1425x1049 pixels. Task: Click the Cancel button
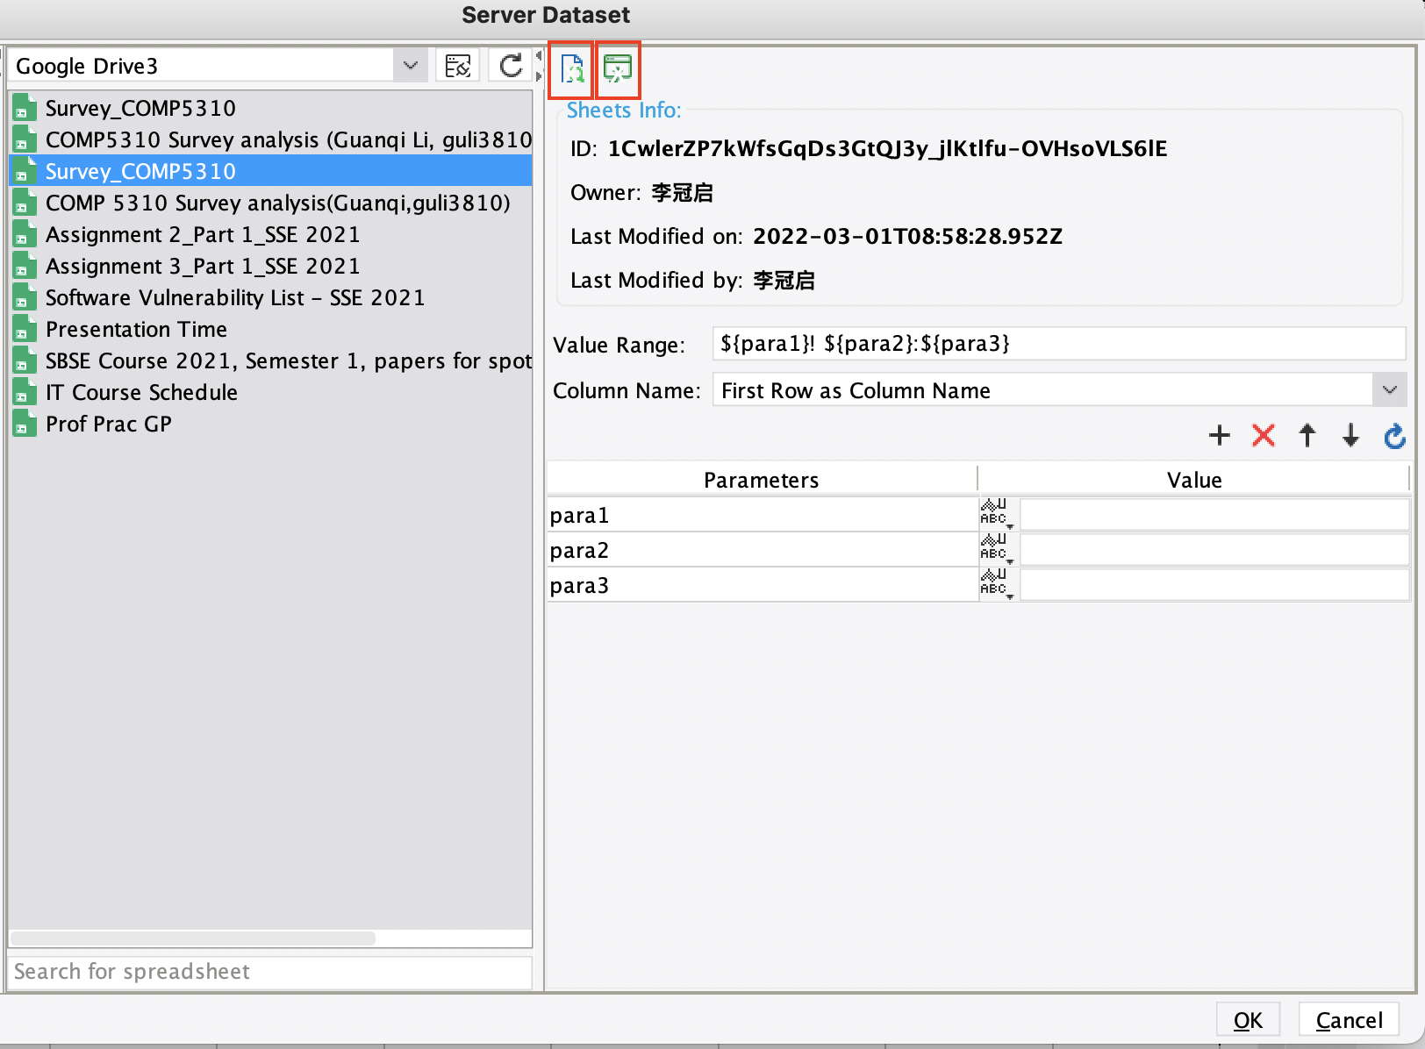click(1348, 1019)
